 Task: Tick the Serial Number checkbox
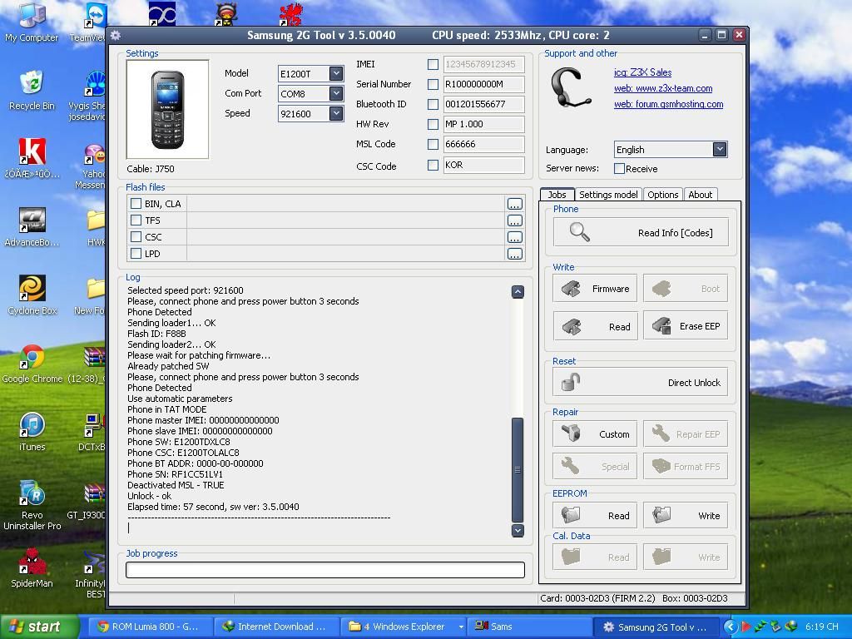click(x=433, y=84)
